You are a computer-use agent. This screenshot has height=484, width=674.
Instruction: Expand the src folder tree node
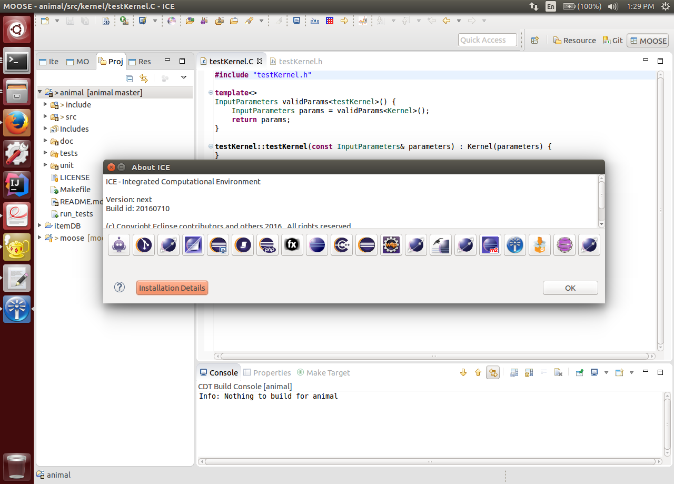click(x=45, y=116)
